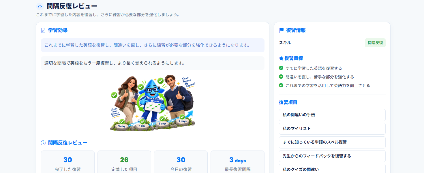Click check icon for 間違いを直し、苦手な部分を強化する
Image resolution: width=424 pixels, height=173 pixels.
click(x=281, y=77)
